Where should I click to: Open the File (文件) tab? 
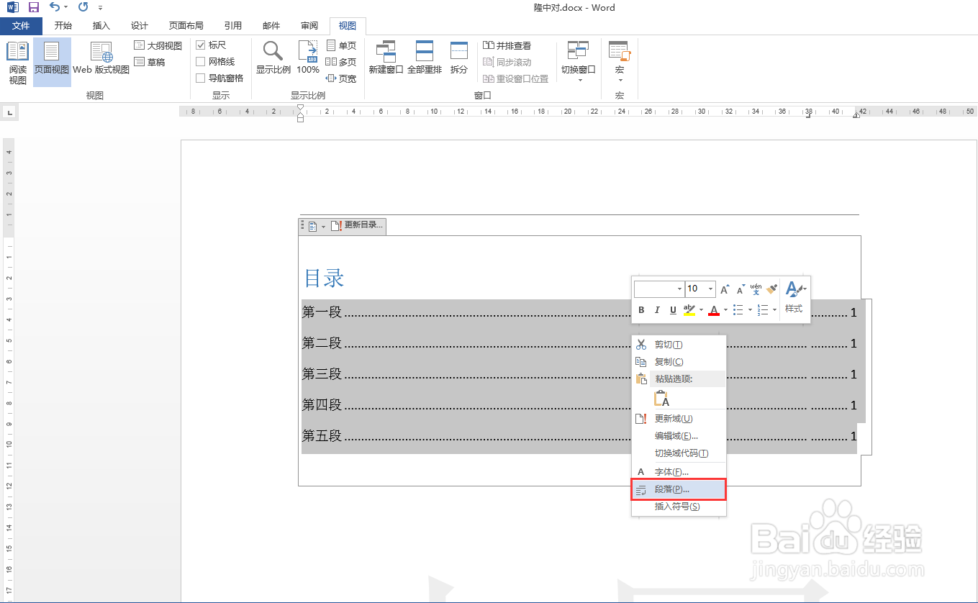[21, 26]
